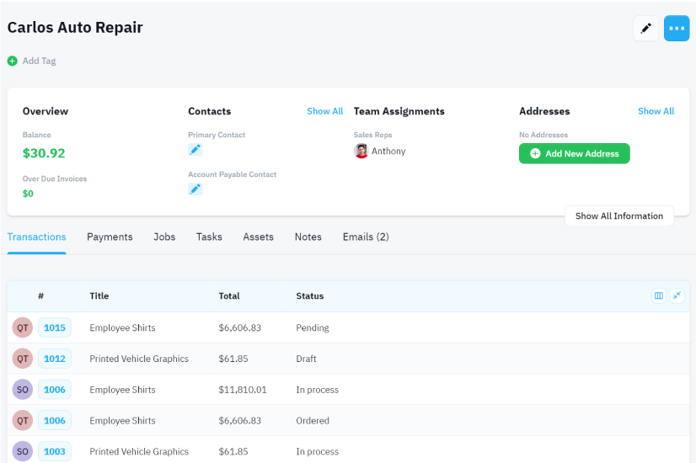Open the table columns chooser icon

pyautogui.click(x=659, y=295)
